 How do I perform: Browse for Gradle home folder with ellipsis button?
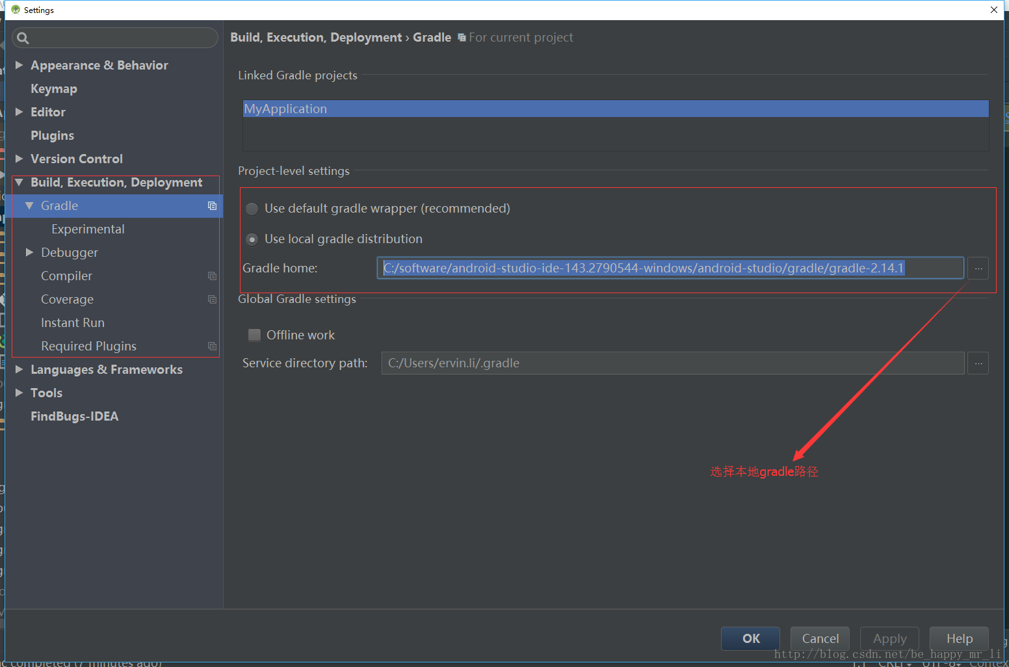978,268
